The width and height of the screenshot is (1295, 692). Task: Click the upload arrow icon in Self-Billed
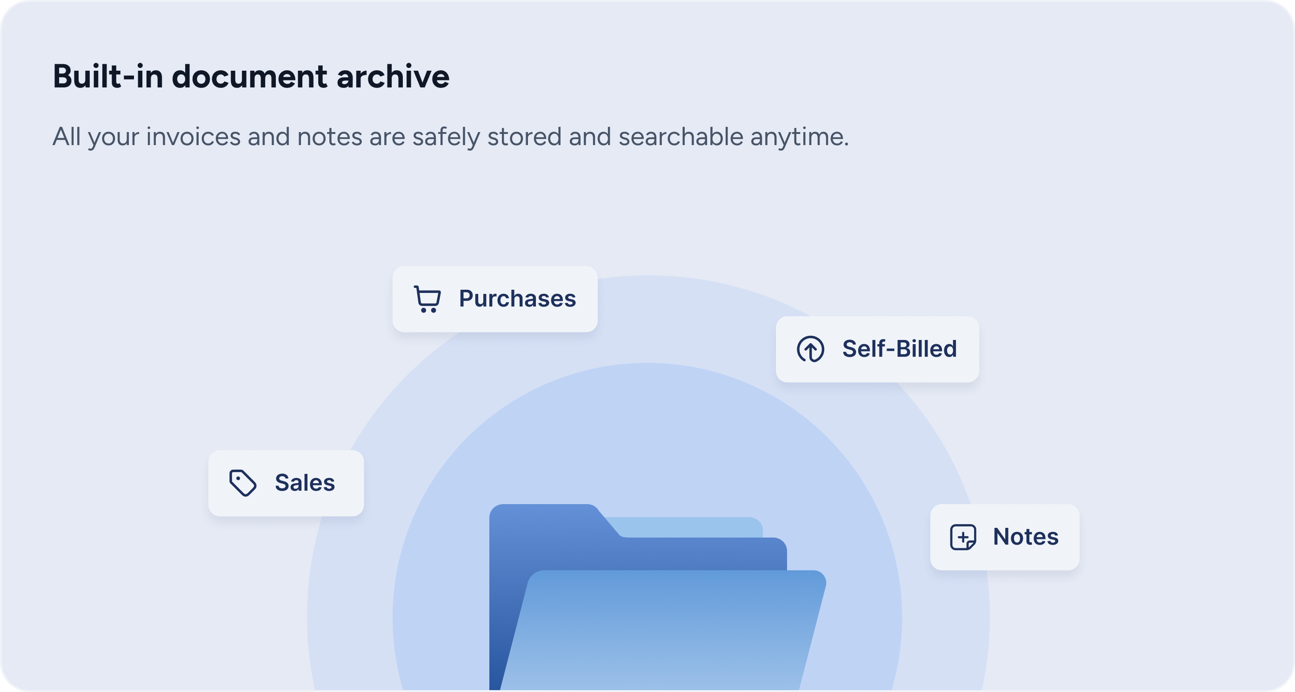[x=810, y=349]
